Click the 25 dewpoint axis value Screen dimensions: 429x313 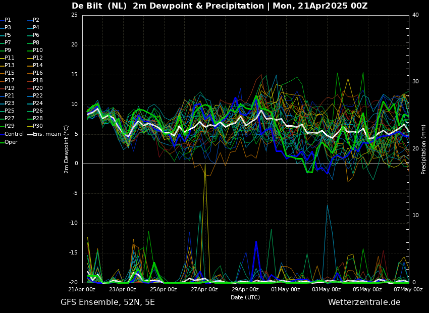[74, 15]
